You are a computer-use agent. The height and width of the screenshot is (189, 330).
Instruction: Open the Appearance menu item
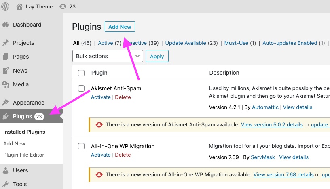click(x=29, y=103)
